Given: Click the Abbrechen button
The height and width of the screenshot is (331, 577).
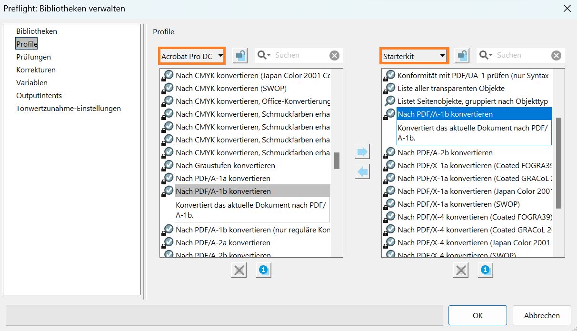Looking at the screenshot, I should (x=542, y=315).
